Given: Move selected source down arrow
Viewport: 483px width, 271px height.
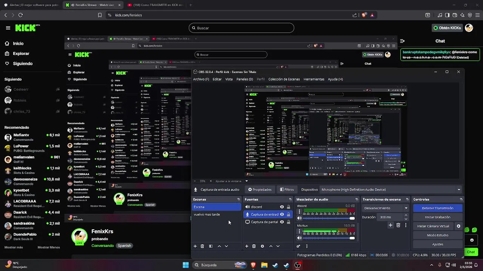Looking at the screenshot, I should coord(278,246).
